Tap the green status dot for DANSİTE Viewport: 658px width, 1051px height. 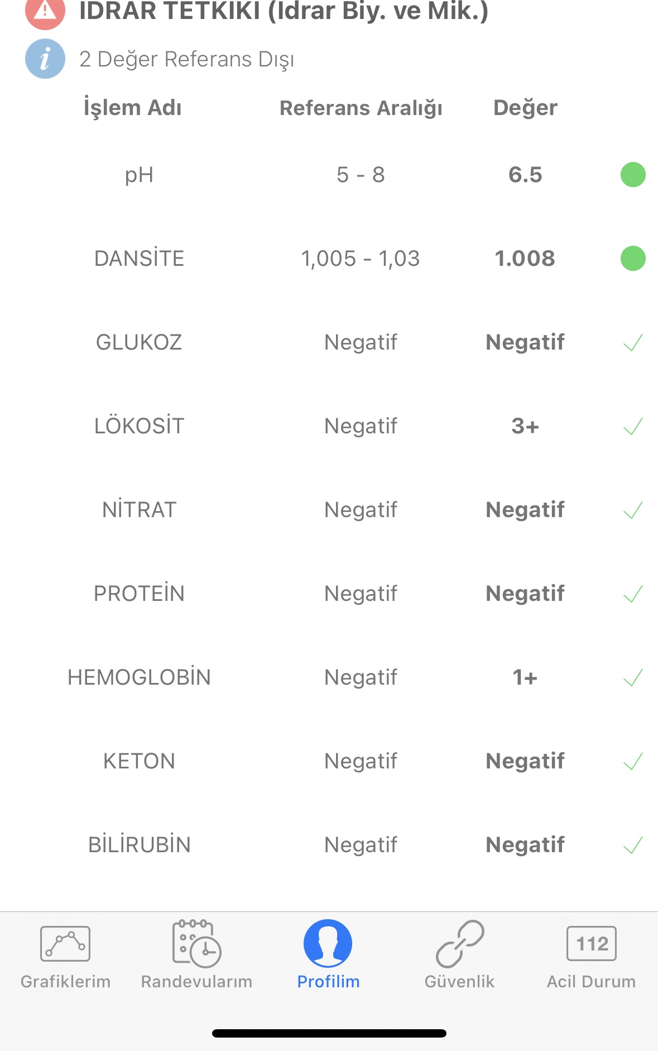click(633, 259)
